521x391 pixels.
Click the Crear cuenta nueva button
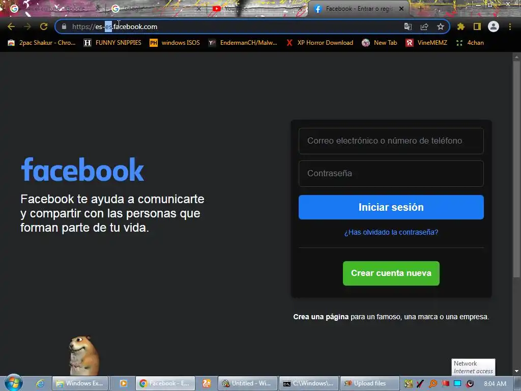point(391,273)
